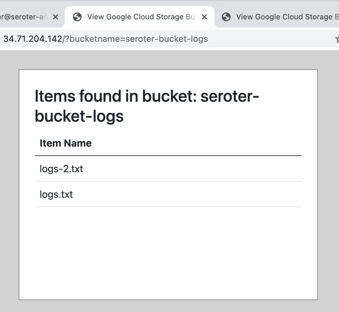The height and width of the screenshot is (312, 339).
Task: Click the Item Name column header
Action: [x=65, y=143]
